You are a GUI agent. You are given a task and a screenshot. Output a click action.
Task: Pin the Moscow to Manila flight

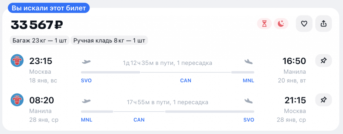coord(323,61)
